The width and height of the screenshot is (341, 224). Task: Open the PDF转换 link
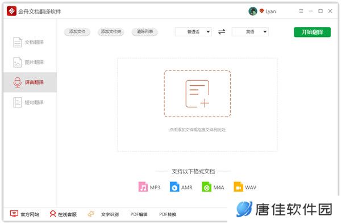(x=168, y=214)
